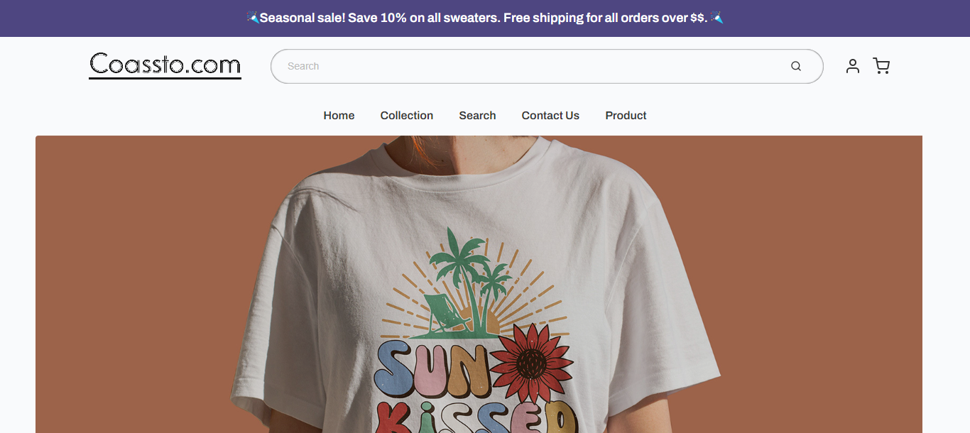Select the Search navigation link
The width and height of the screenshot is (970, 433).
(477, 116)
